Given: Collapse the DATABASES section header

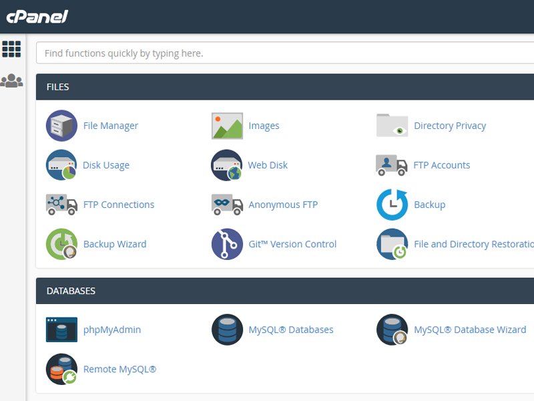Looking at the screenshot, I should click(285, 291).
